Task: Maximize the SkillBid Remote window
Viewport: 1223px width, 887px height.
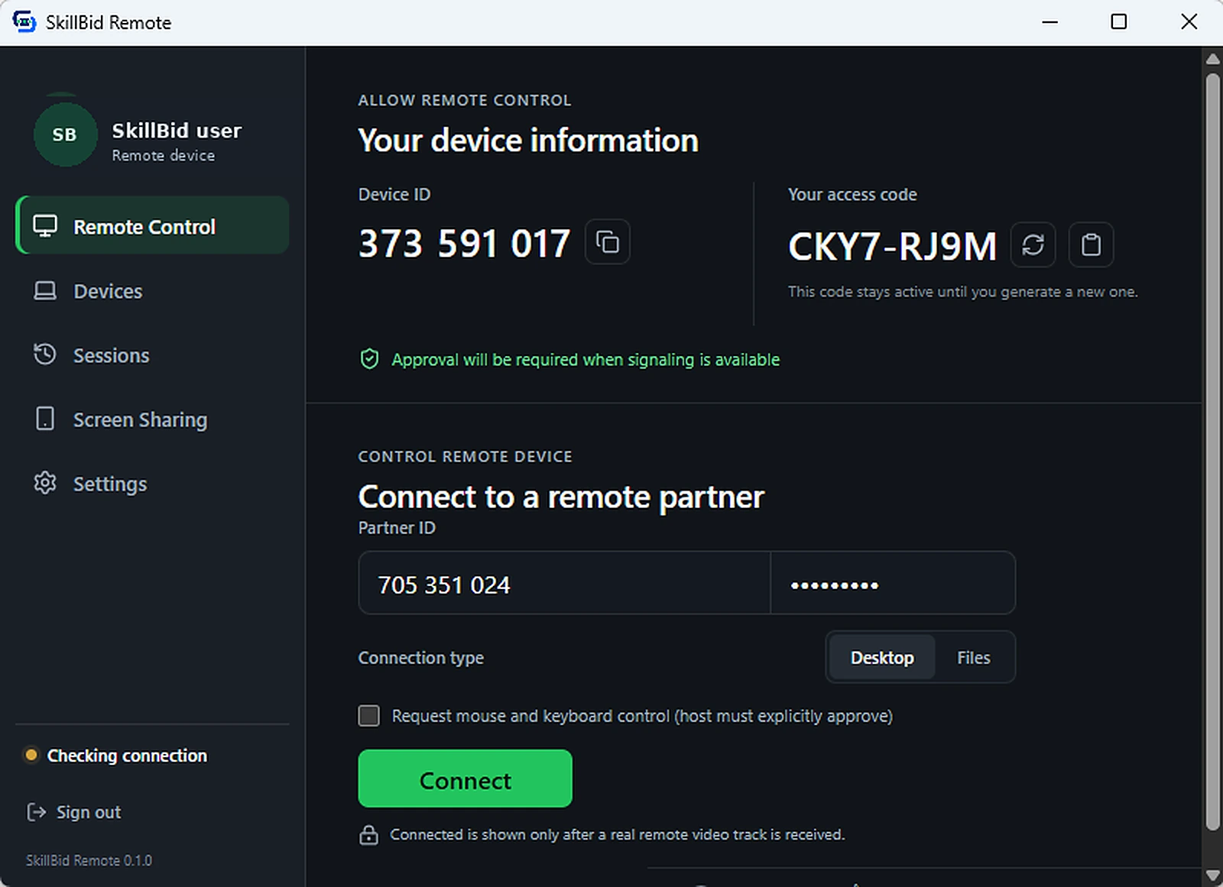Action: point(1119,21)
